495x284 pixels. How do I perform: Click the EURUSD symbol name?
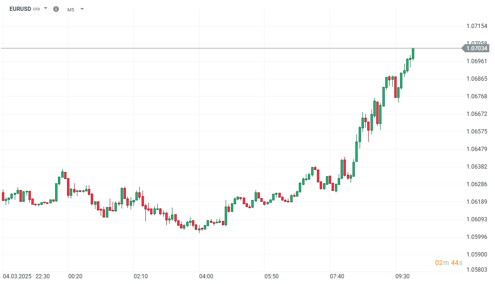click(20, 9)
